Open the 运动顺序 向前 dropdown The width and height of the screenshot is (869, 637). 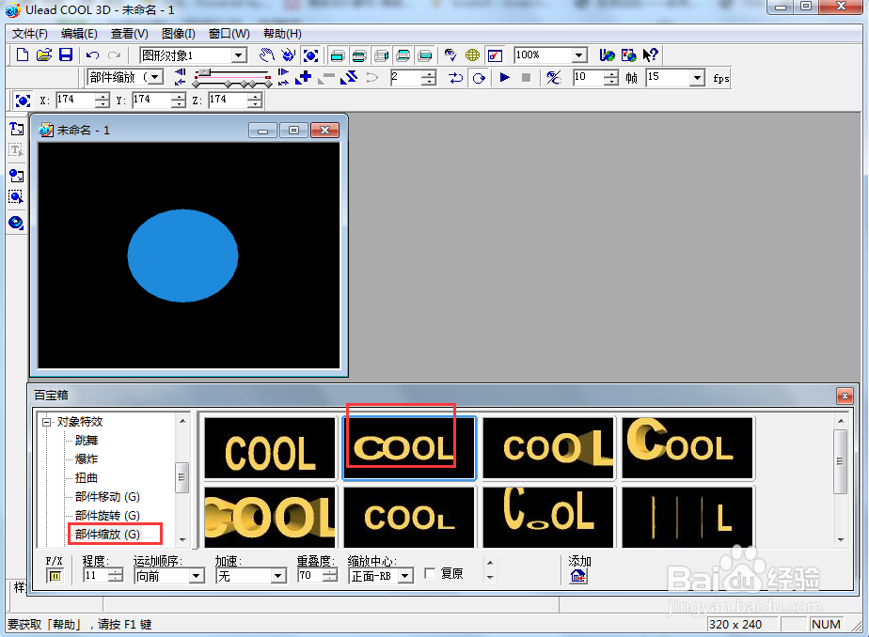pos(197,576)
